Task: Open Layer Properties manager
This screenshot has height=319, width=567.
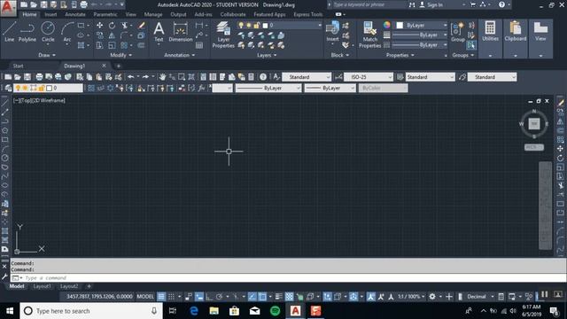Action: [223, 35]
